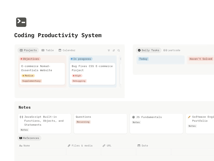
Task: Click the Supplementary tag
Action: [32, 81]
